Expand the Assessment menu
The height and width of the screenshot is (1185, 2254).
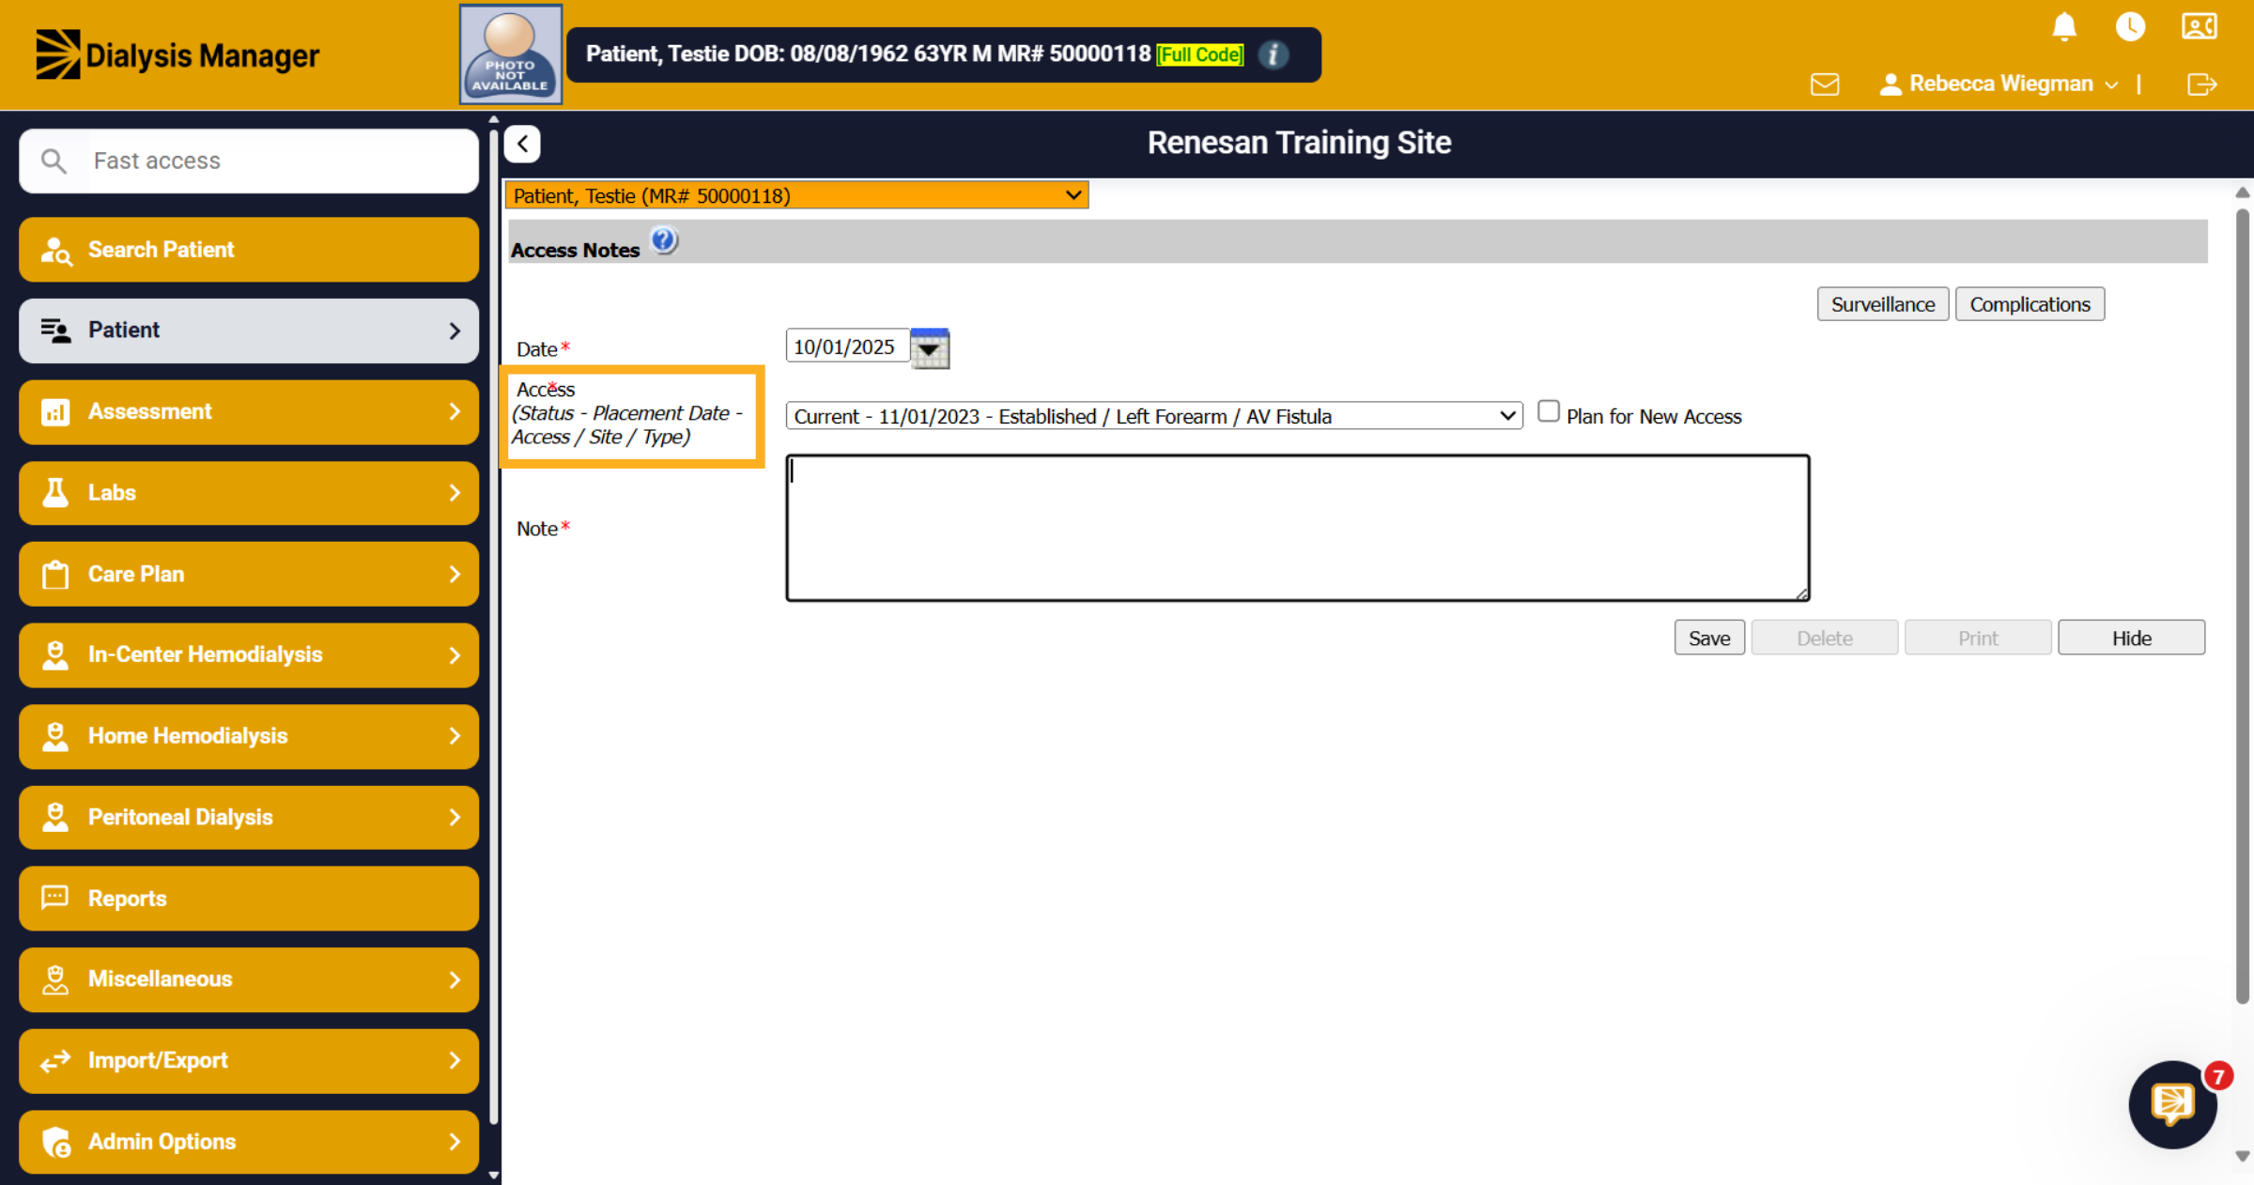pyautogui.click(x=249, y=412)
